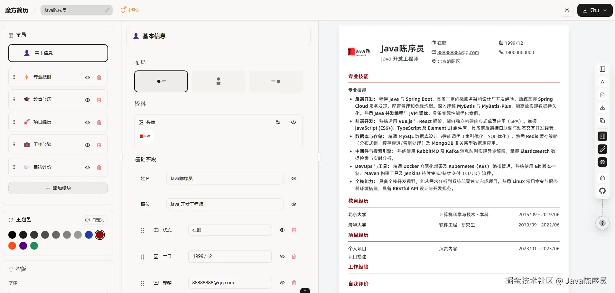Go home via the house icon

tap(602, 178)
